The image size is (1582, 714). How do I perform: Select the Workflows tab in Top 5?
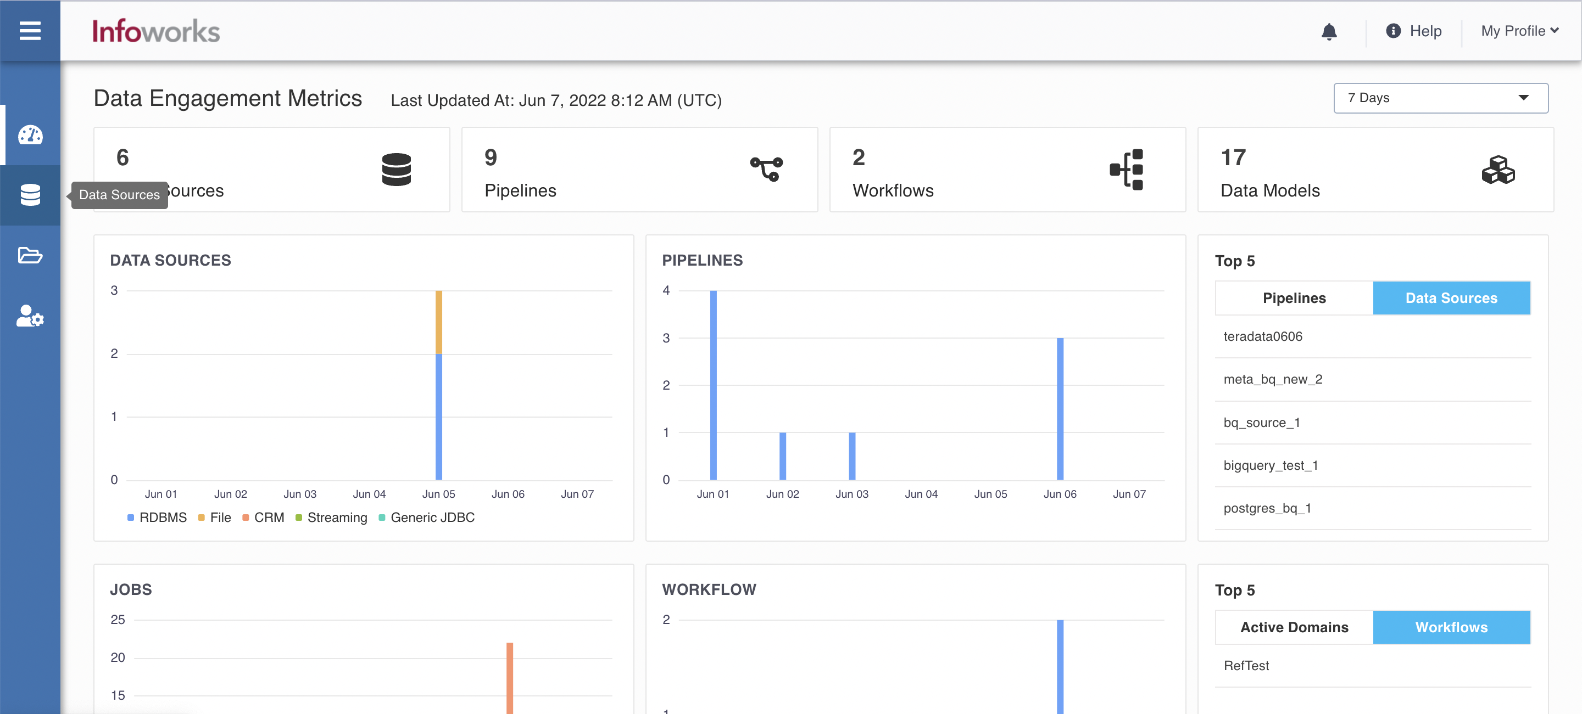[x=1451, y=627]
